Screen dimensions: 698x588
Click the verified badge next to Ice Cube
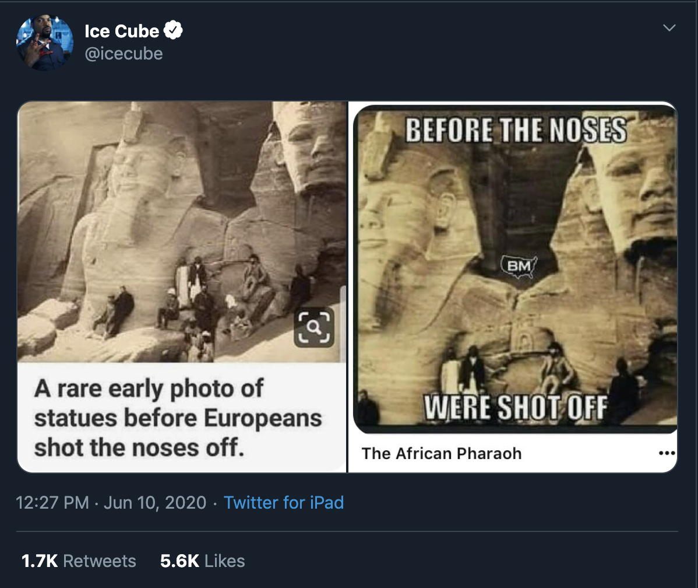pos(174,30)
